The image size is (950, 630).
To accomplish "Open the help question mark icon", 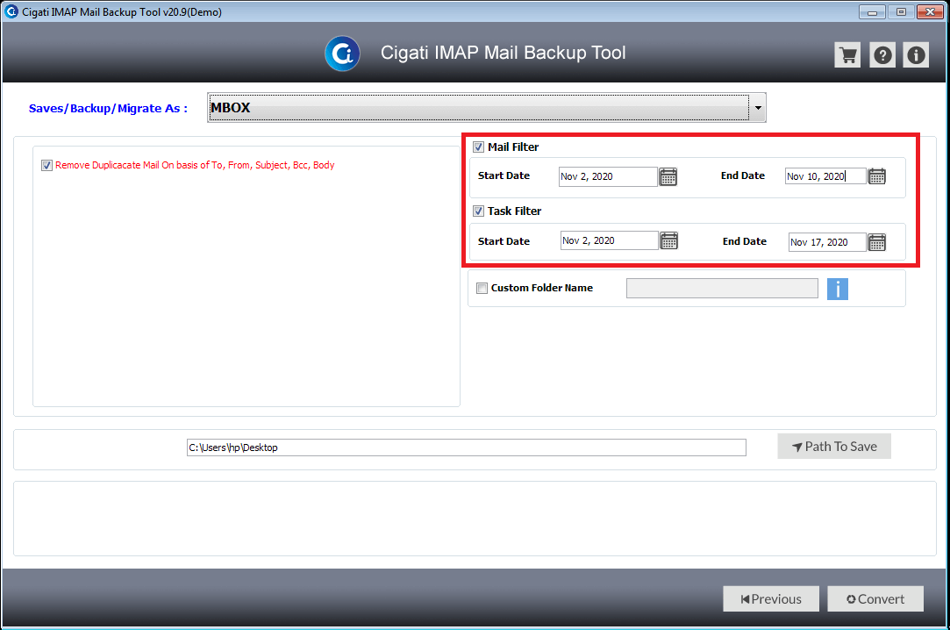I will coord(882,55).
